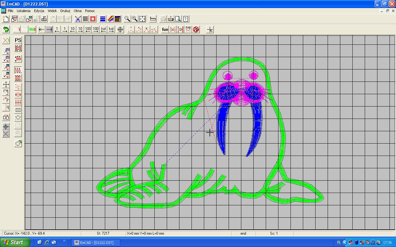The image size is (396, 247).
Task: Open the Okna menu
Action: 77,11
